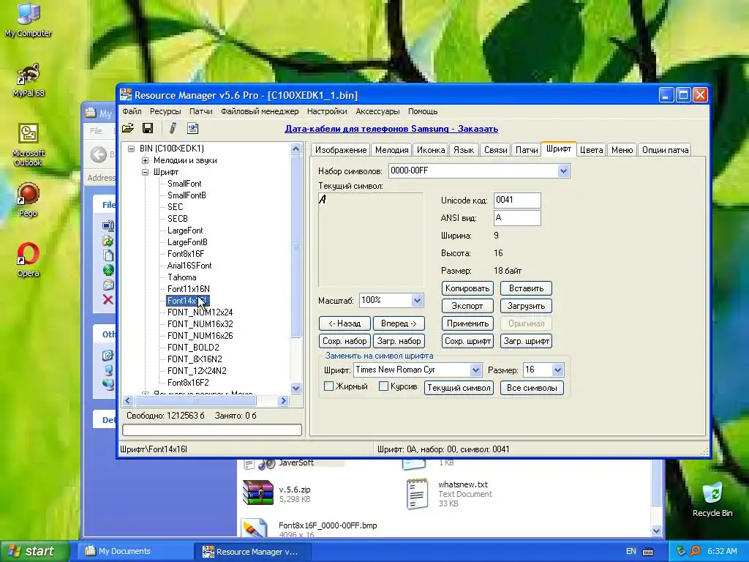Screen dimensions: 749x562
Task: Collapse the BIN (C100XEDK1) tree node
Action: click(x=132, y=149)
